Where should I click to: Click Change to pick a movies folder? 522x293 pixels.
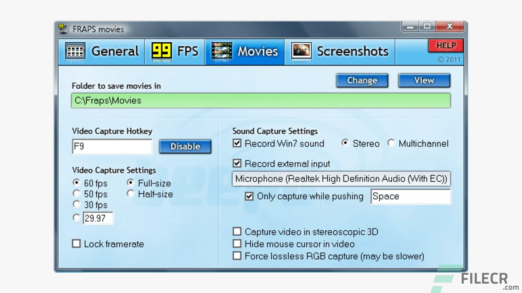[x=362, y=80]
